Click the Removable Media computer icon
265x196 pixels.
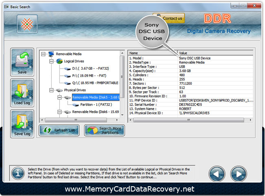[51, 54]
